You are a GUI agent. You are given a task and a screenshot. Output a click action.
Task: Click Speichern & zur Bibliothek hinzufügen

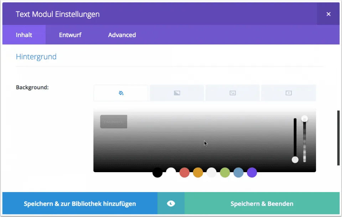(80, 204)
